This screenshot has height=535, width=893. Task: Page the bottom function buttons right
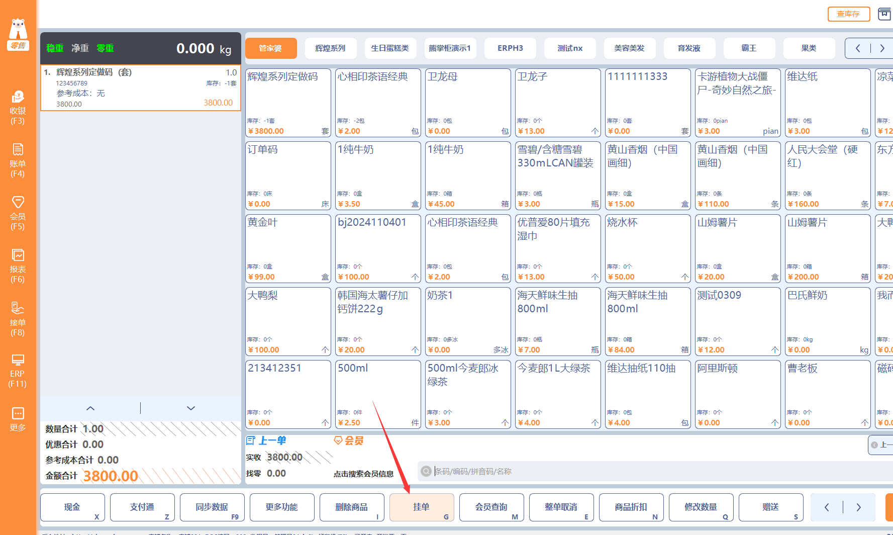(x=859, y=507)
